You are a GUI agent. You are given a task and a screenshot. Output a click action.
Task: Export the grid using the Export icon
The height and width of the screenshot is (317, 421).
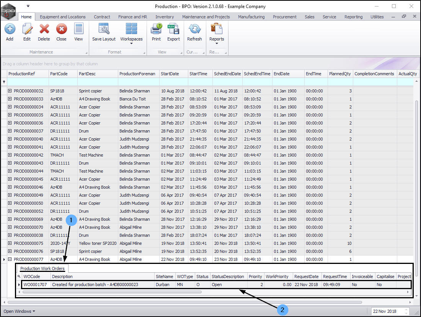point(173,29)
